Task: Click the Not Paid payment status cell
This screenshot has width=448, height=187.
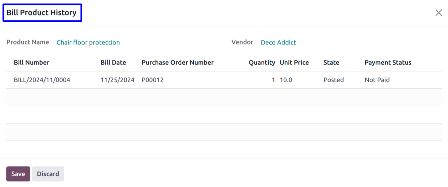Action: coord(377,80)
